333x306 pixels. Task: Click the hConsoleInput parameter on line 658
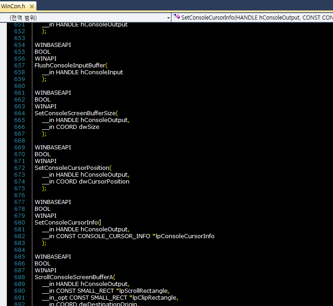pos(102,72)
